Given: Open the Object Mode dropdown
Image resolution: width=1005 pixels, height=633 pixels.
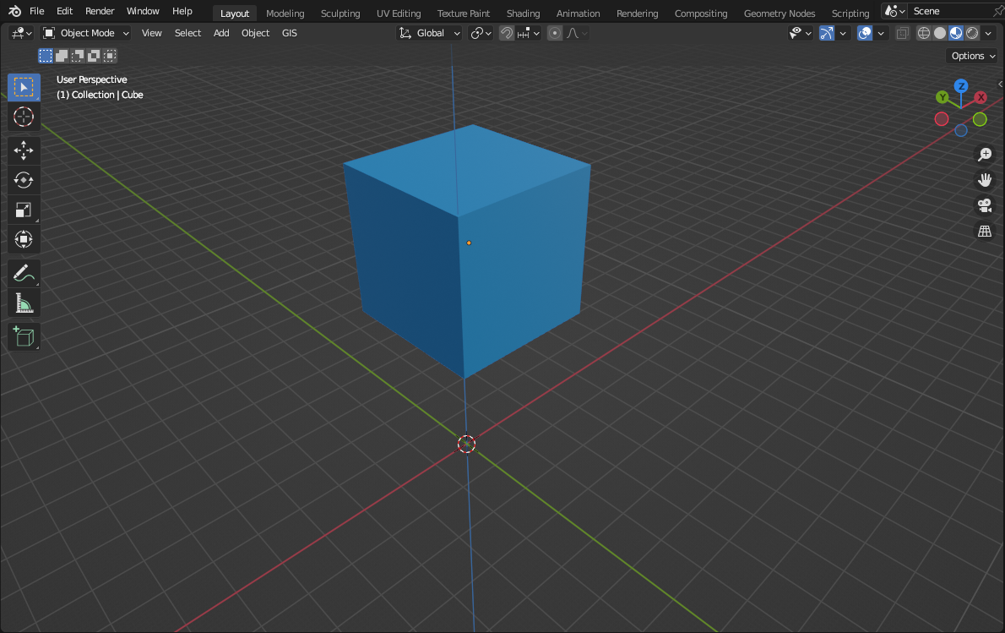Looking at the screenshot, I should pos(84,32).
